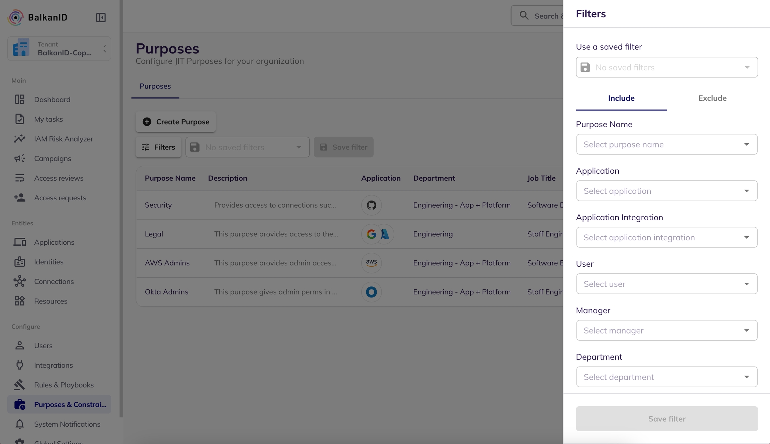The width and height of the screenshot is (770, 444).
Task: Click the Rules & Playbooks gavel icon
Action: pos(19,385)
